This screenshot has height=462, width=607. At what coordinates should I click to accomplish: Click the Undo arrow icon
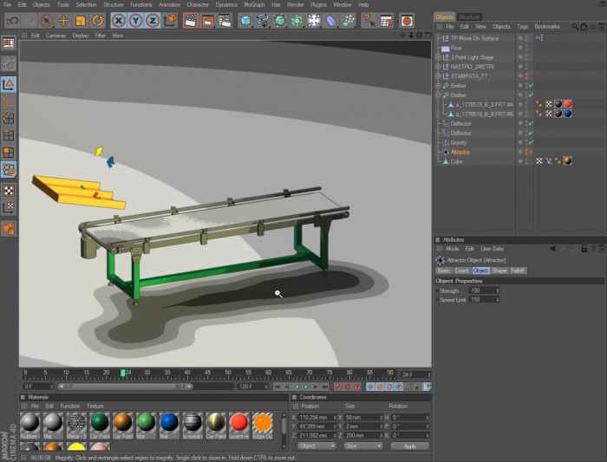[x=12, y=21]
